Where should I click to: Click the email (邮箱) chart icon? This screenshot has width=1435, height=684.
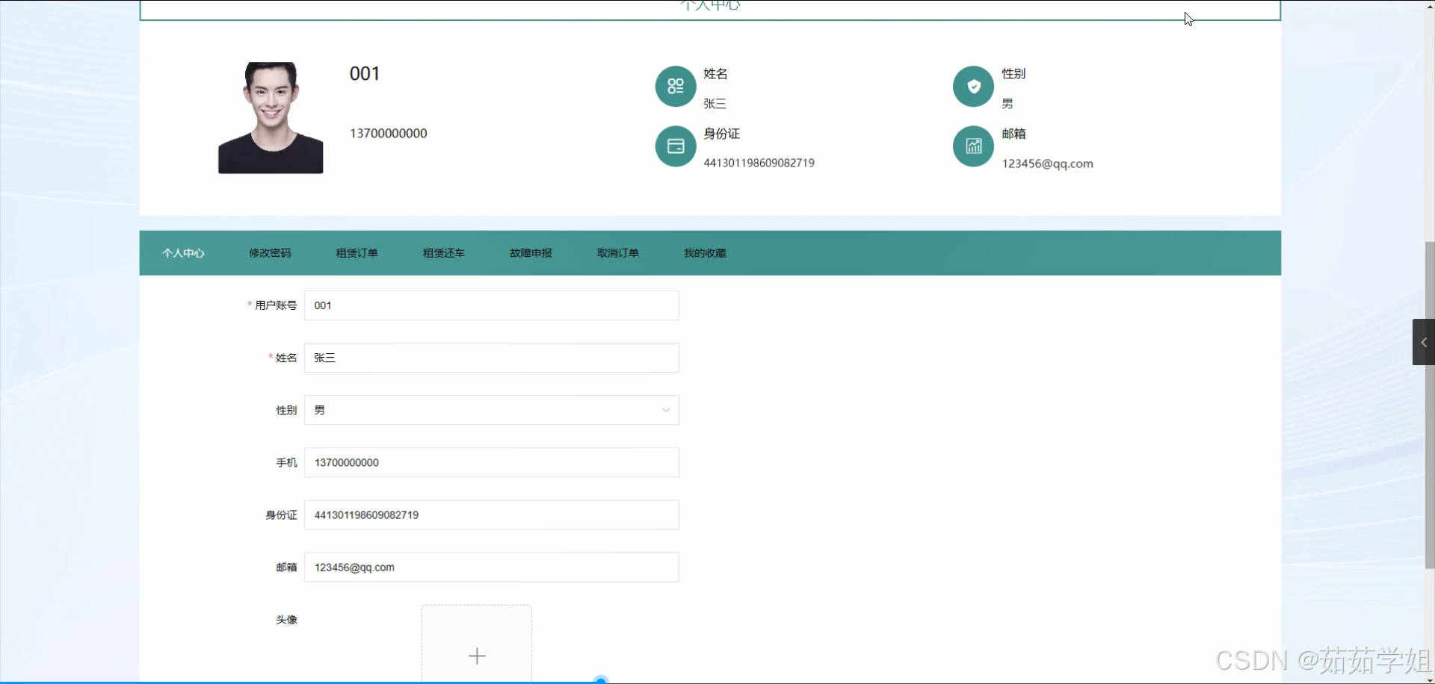click(x=973, y=146)
